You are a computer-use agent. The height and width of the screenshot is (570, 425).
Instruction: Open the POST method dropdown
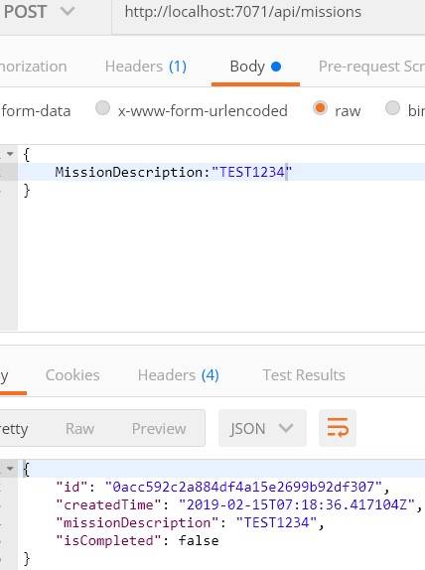coord(38,12)
